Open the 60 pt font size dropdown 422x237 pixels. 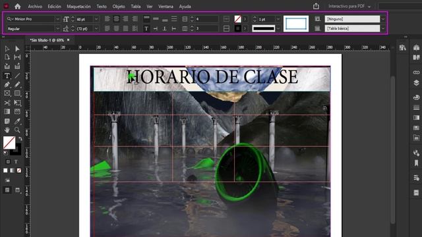[96, 19]
